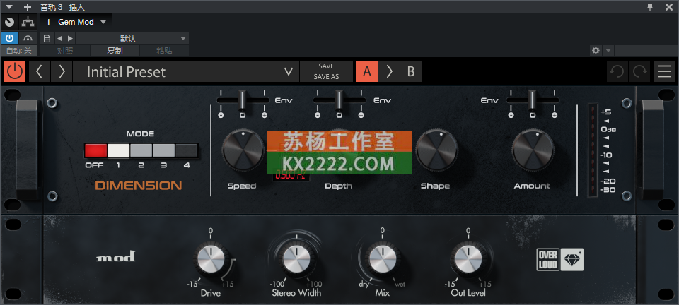Select MODE 2 button

click(141, 150)
